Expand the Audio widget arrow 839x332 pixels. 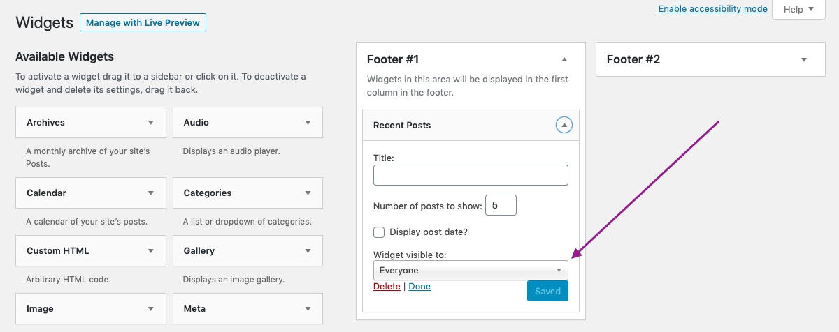pyautogui.click(x=308, y=123)
